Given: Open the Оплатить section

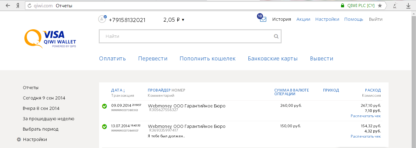Looking at the screenshot, I should point(112,59).
